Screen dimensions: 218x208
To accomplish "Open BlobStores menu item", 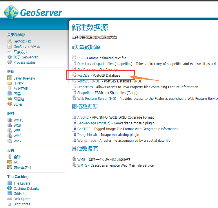I will pyautogui.click(x=22, y=204).
